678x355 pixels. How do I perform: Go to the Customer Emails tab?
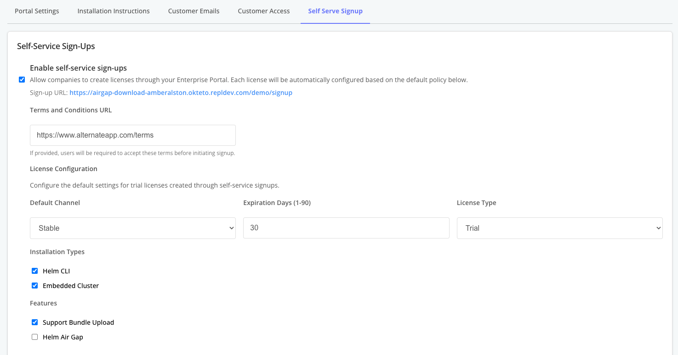(194, 11)
